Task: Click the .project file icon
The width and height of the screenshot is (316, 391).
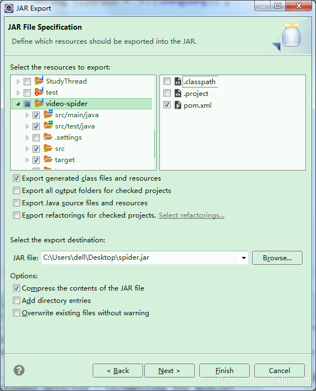Action: pos(178,93)
